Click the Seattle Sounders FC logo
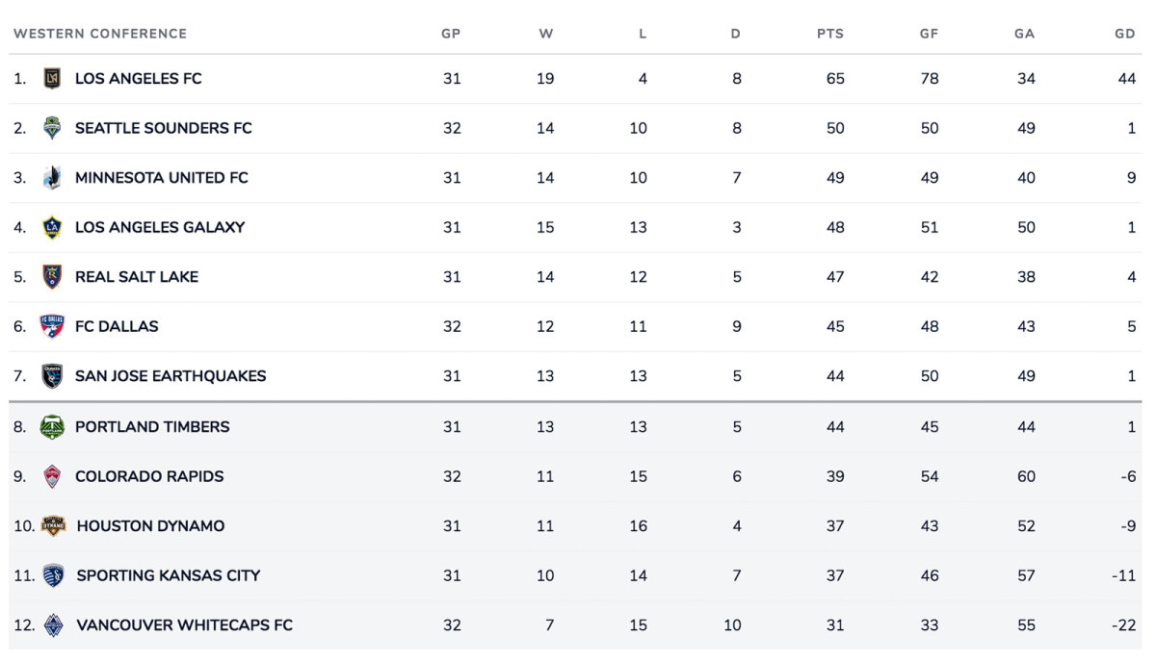The height and width of the screenshot is (661, 1156). [x=52, y=128]
